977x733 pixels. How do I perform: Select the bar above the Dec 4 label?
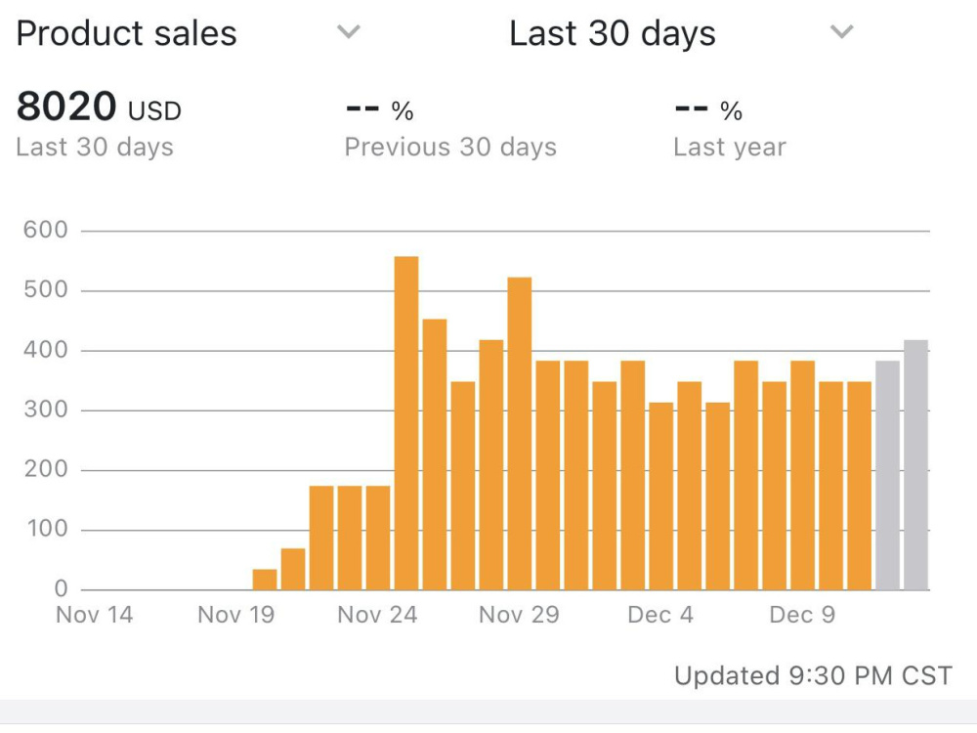pos(661,496)
